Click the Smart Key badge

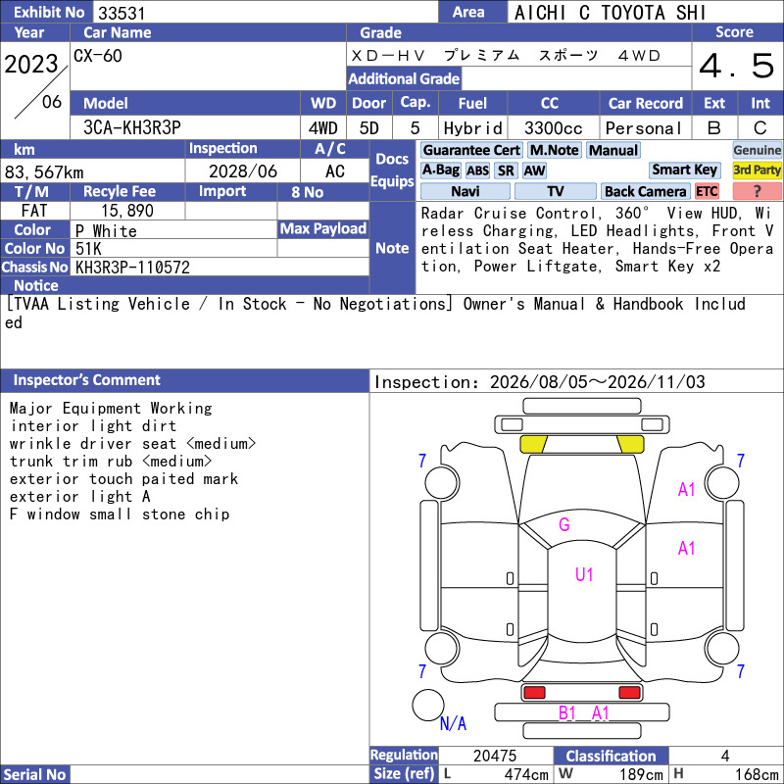(x=684, y=170)
